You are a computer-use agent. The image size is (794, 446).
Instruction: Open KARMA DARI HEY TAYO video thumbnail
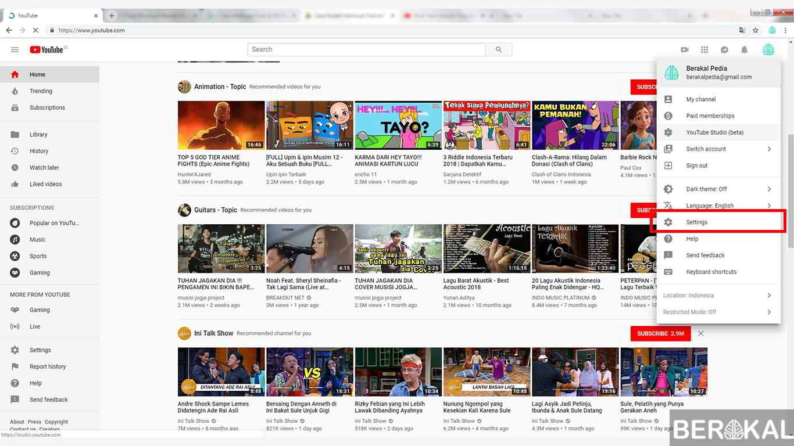pyautogui.click(x=398, y=125)
